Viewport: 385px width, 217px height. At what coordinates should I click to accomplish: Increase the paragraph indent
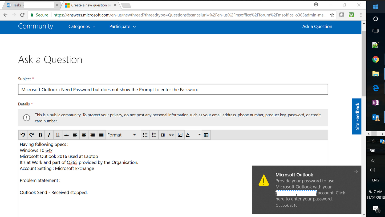tap(163, 135)
